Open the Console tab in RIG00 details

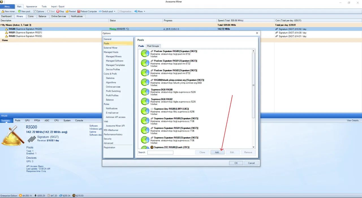pyautogui.click(x=79, y=120)
